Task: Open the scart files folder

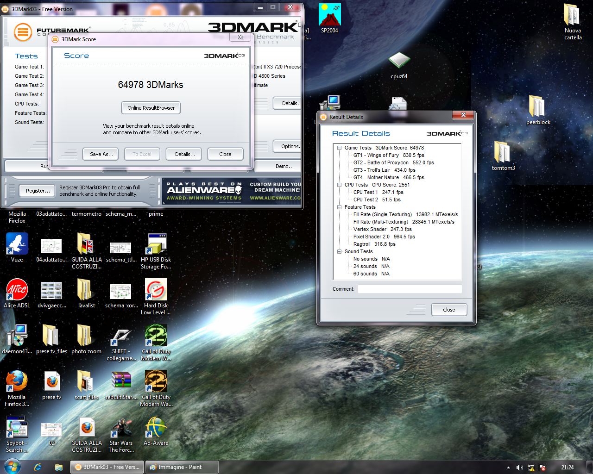Action: 87,385
